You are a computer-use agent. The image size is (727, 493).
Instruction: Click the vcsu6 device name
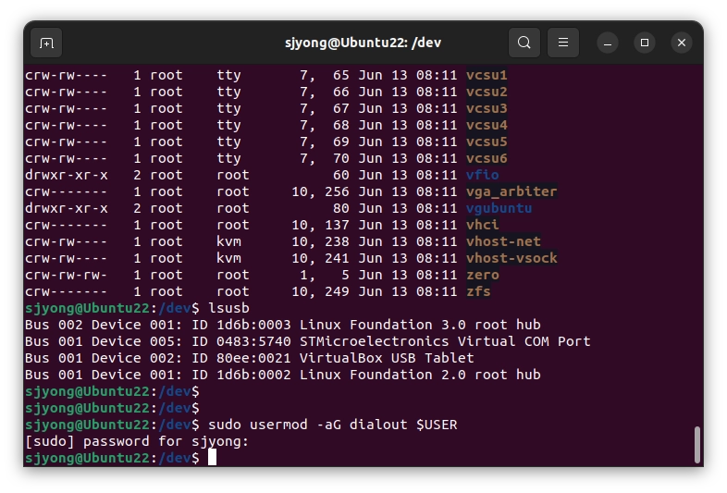(x=487, y=158)
